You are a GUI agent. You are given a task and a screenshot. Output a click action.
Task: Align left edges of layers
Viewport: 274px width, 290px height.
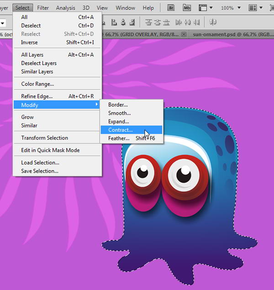click(x=114, y=22)
